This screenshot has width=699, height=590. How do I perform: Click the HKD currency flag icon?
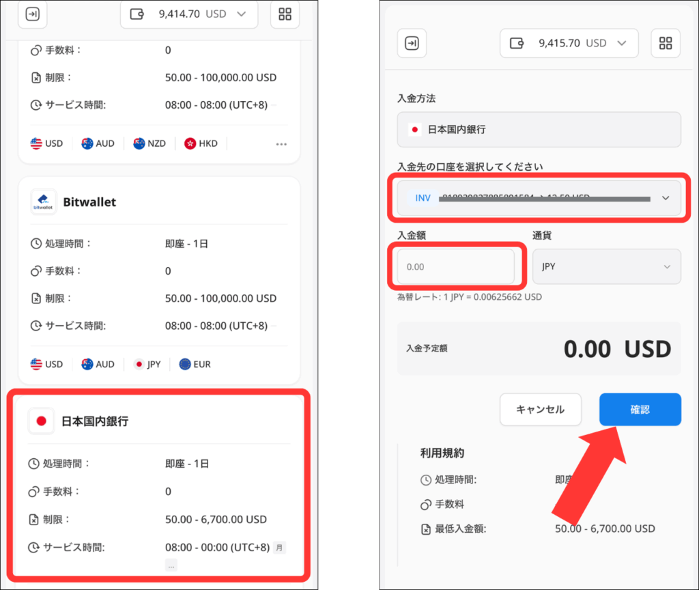(190, 143)
